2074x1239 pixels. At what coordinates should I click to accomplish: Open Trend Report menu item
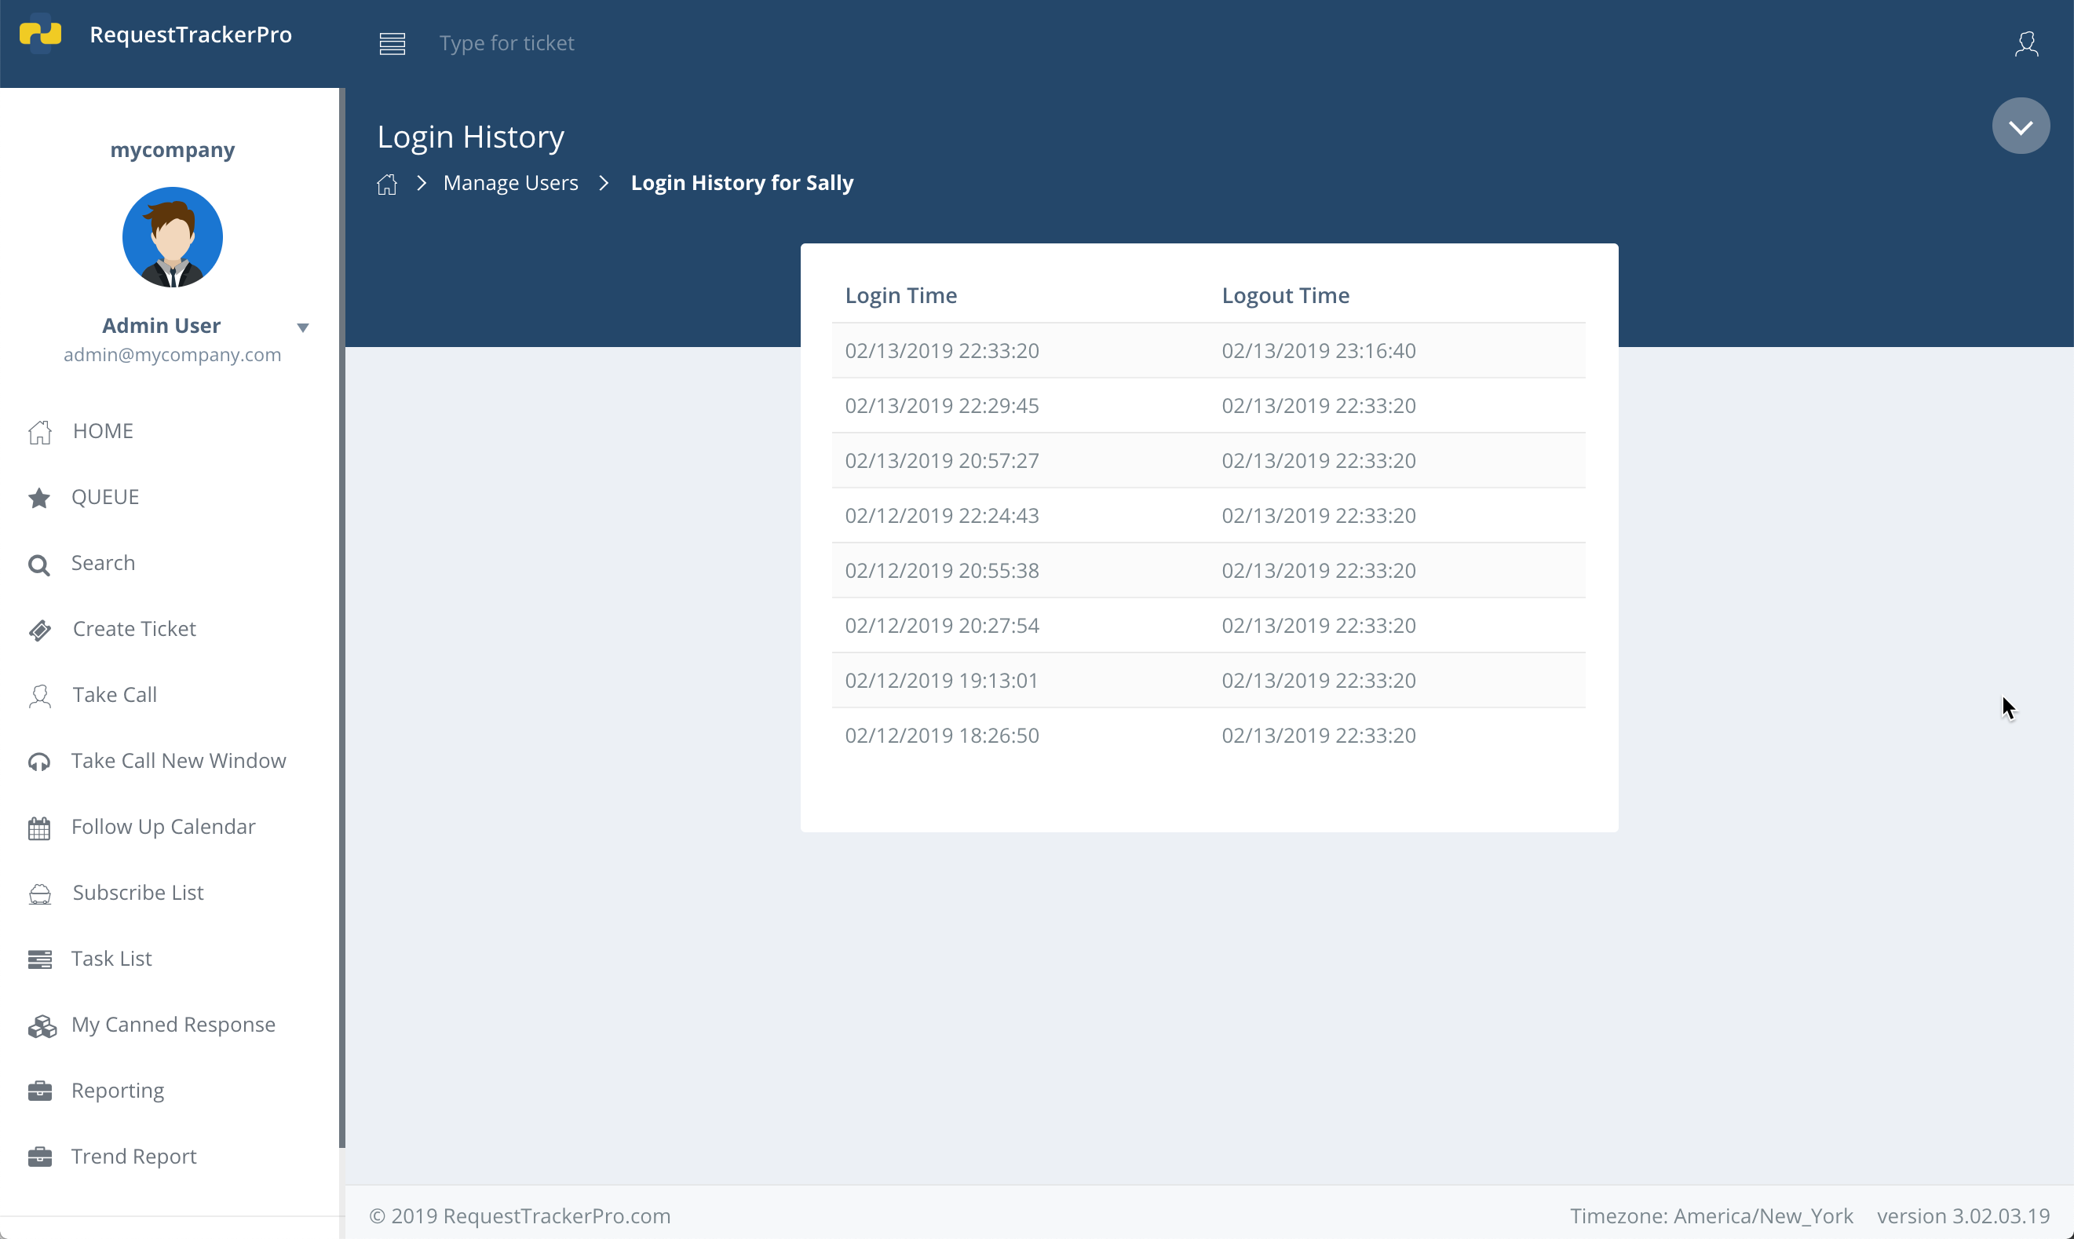pyautogui.click(x=133, y=1157)
